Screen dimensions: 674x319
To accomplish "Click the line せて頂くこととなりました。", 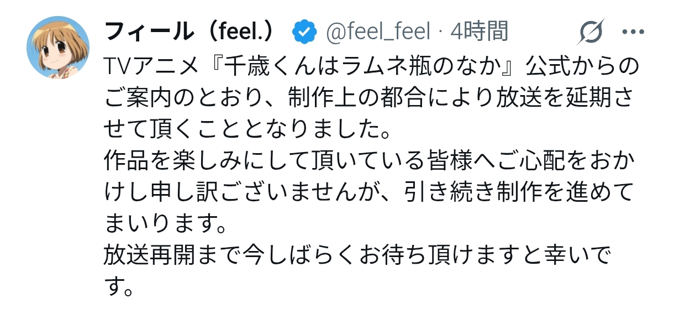I will coord(247,130).
